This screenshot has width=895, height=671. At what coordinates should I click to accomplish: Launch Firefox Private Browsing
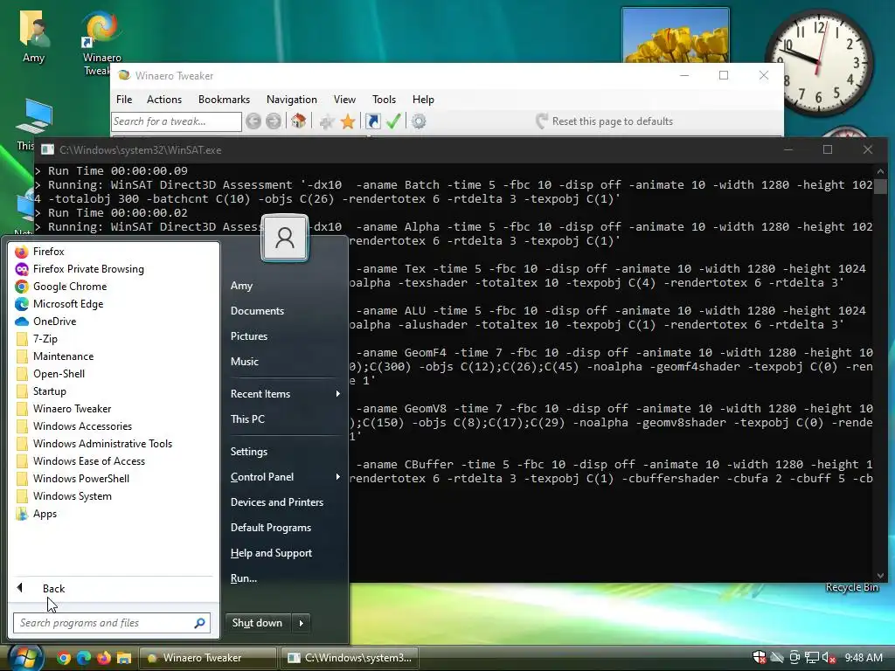[114, 269]
